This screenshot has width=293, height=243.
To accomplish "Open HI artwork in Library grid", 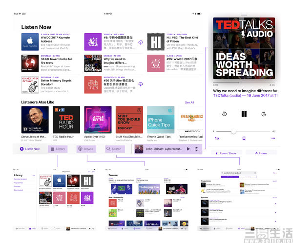I will point(87,181).
